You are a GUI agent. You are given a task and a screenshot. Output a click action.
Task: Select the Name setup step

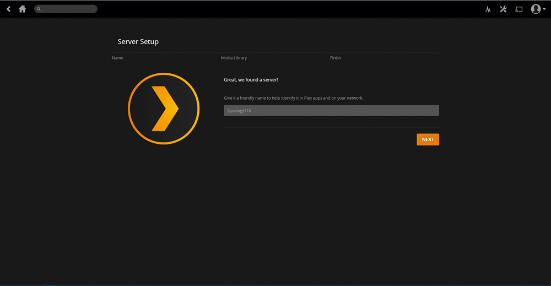(117, 58)
